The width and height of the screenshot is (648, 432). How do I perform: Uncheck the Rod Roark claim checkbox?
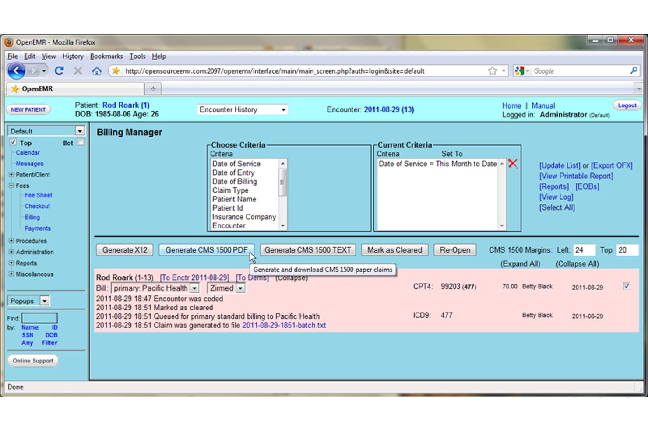pos(626,286)
